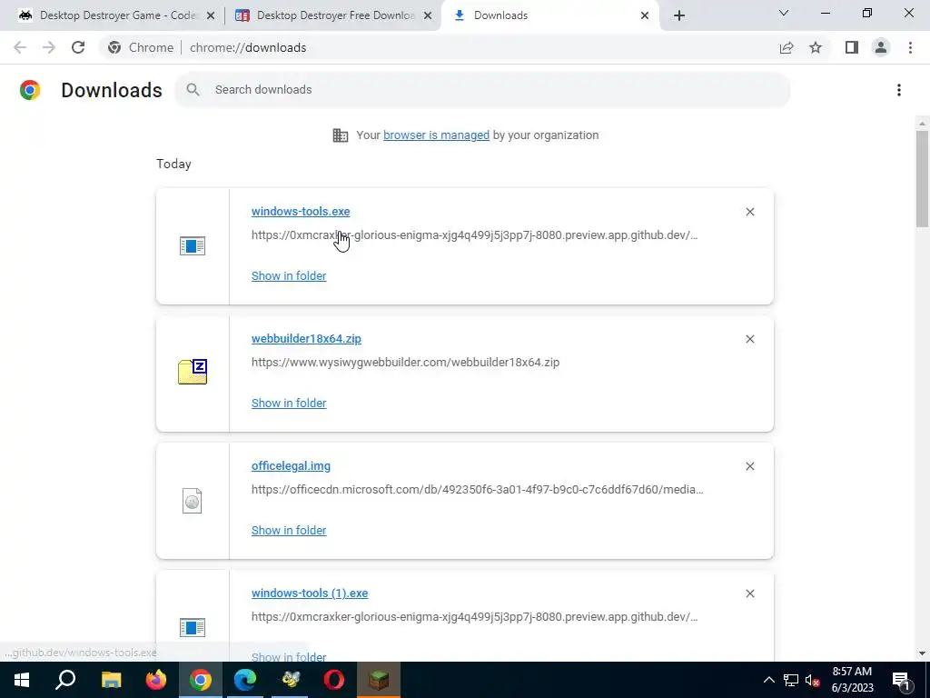Click the source URL under windows-tools (1).exe
This screenshot has width=930, height=698.
[x=474, y=617]
